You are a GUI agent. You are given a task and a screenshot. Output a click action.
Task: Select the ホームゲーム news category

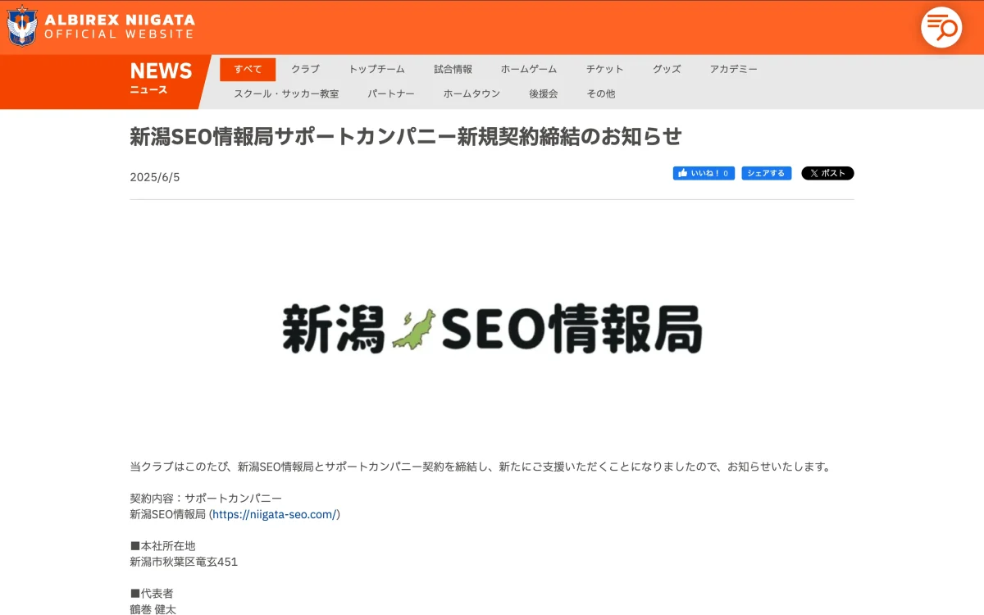coord(529,70)
